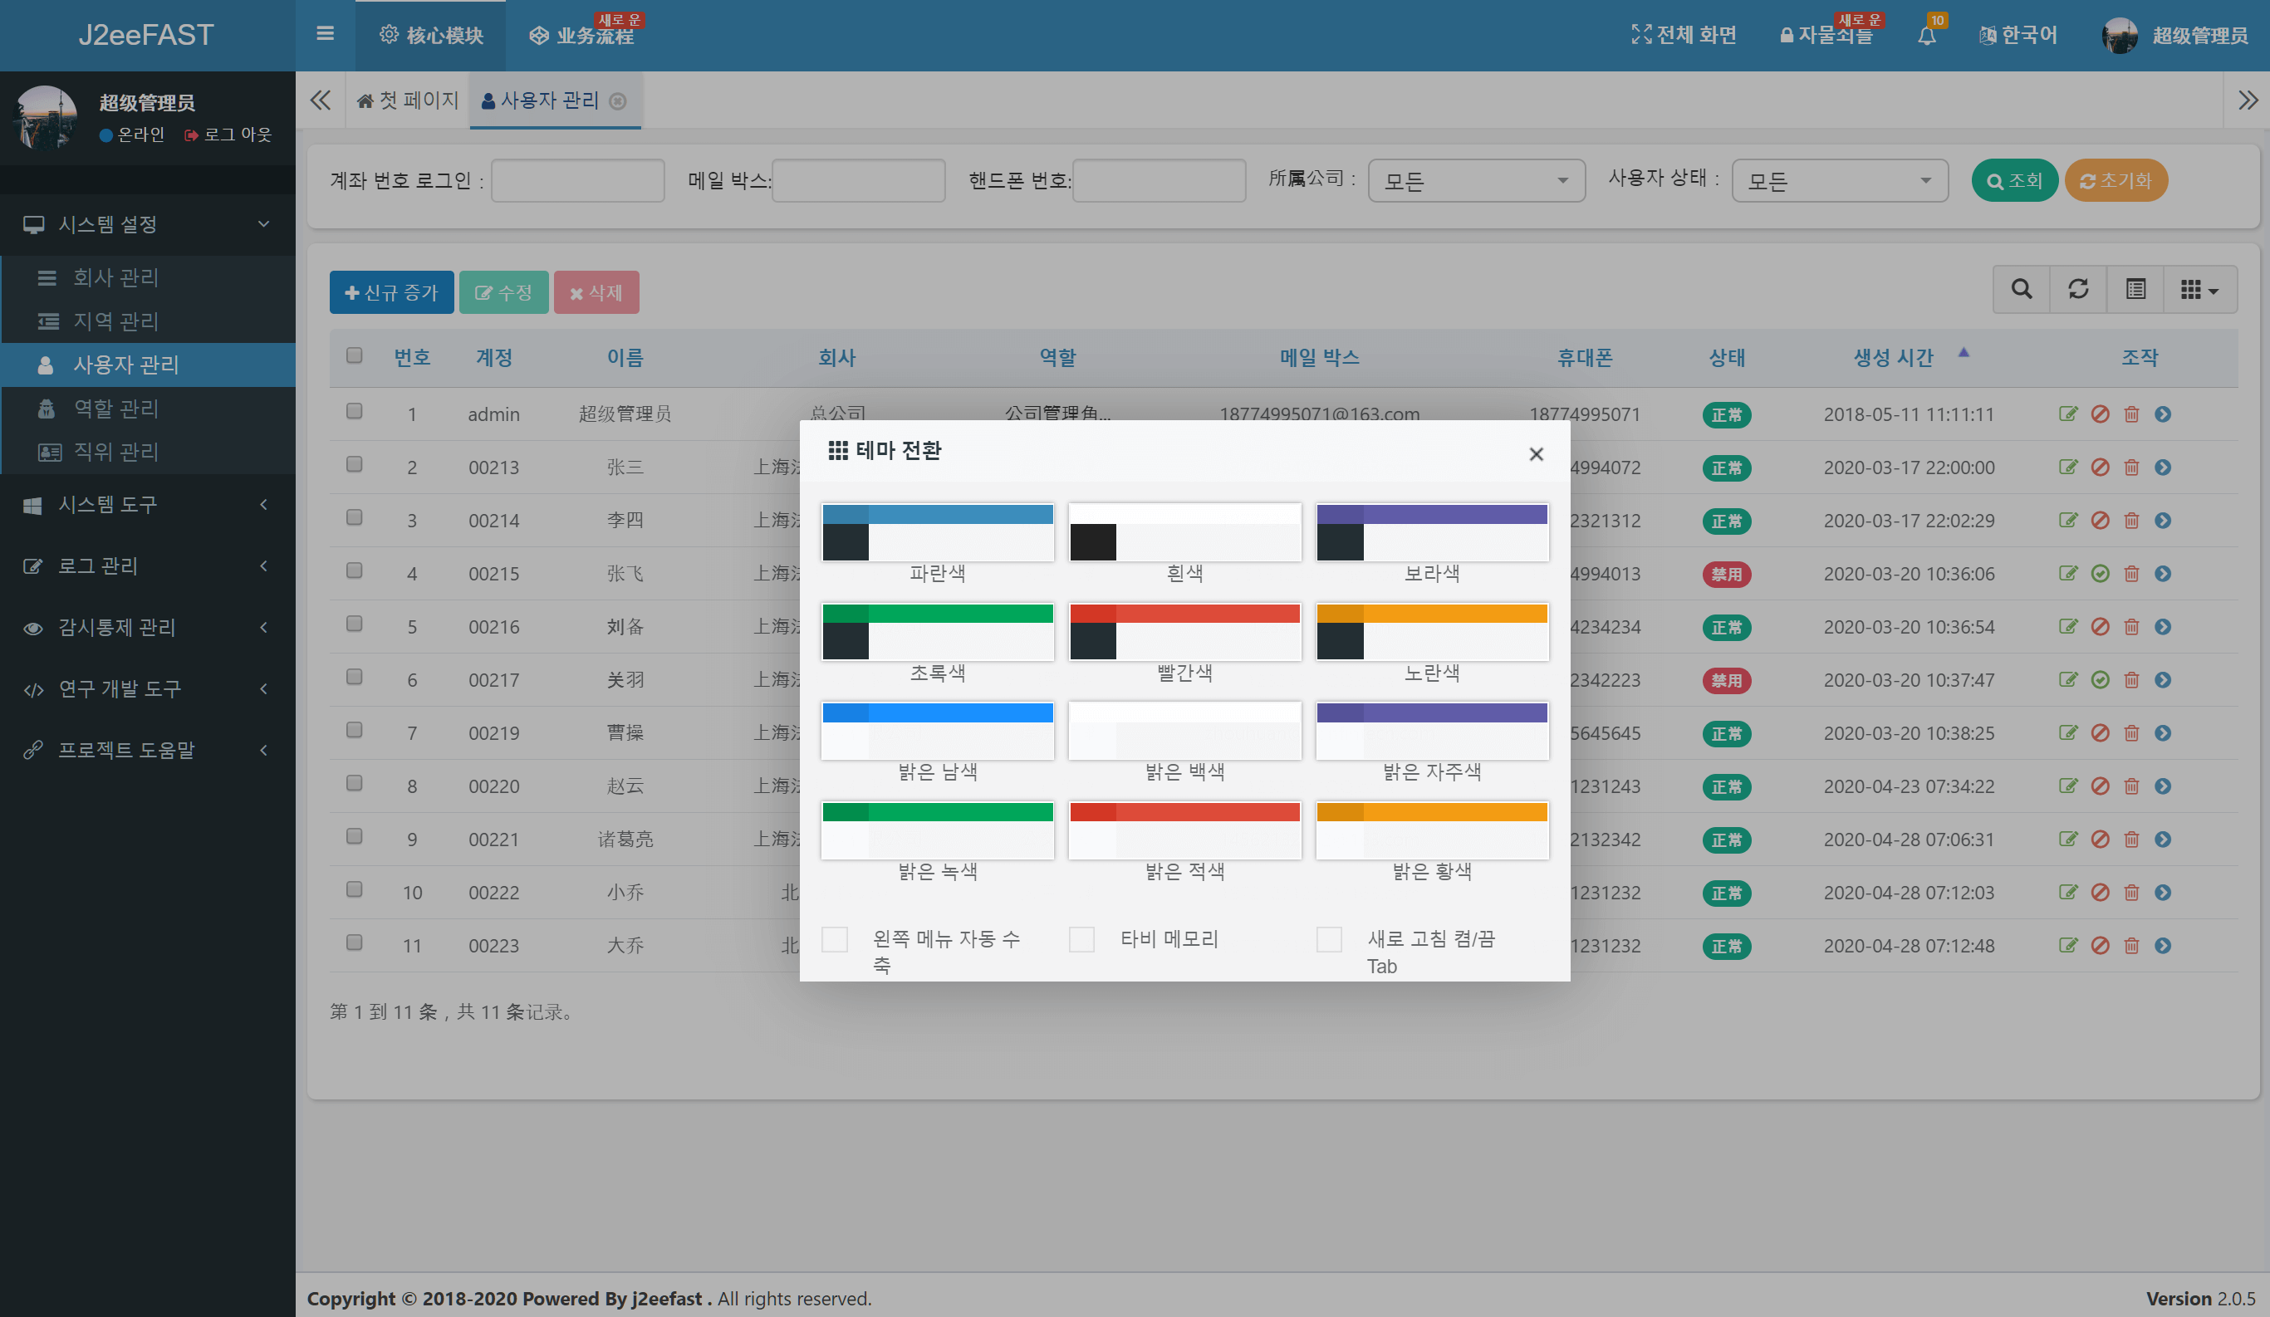The height and width of the screenshot is (1317, 2270).
Task: Click the notification bell icon
Action: click(1926, 36)
